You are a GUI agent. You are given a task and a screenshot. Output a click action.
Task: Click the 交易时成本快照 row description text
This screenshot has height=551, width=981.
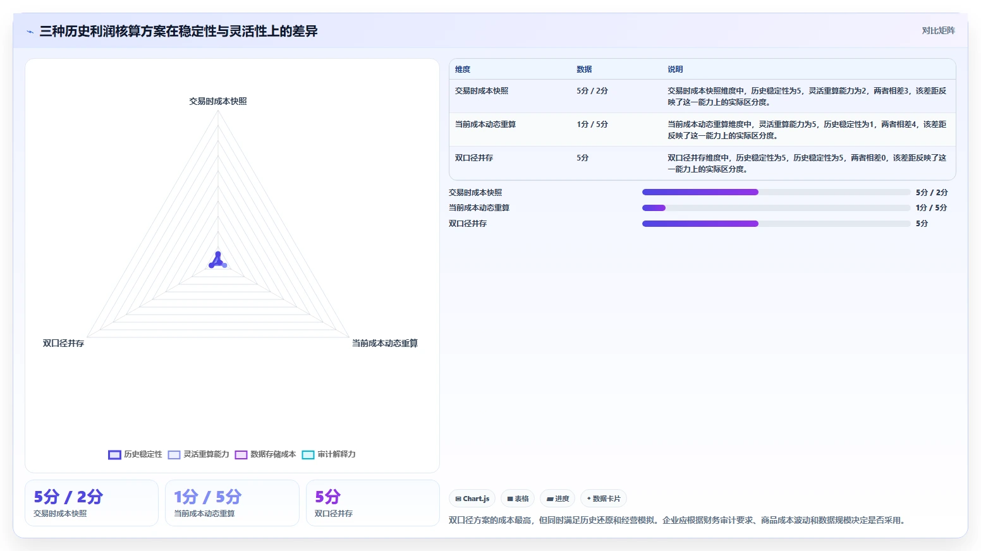pos(807,97)
